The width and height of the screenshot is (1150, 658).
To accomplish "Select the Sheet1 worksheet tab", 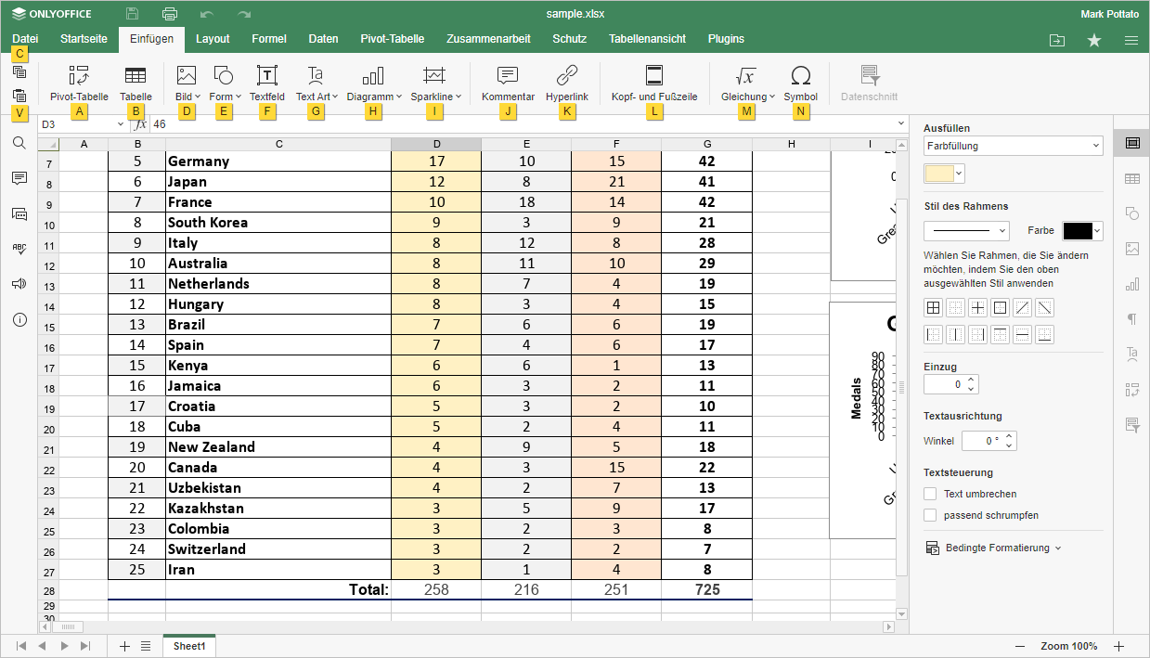I will pos(189,646).
